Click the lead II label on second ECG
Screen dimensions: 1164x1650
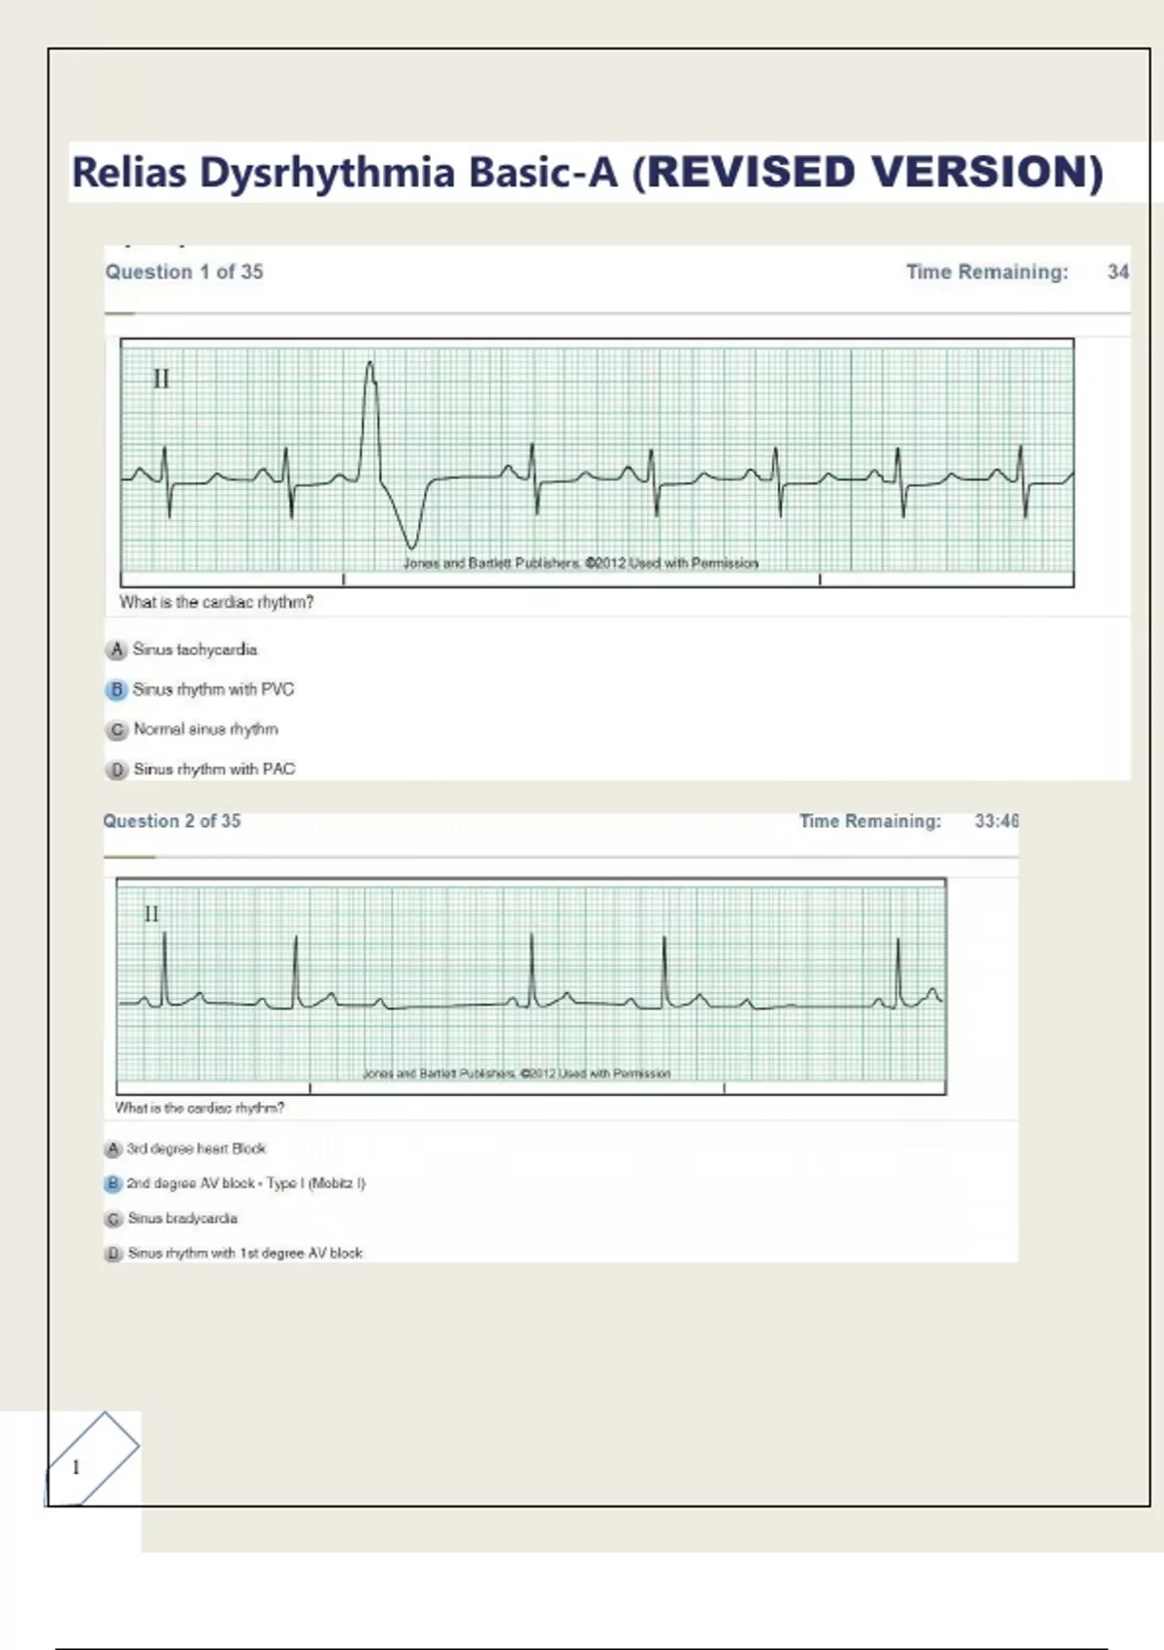[151, 913]
